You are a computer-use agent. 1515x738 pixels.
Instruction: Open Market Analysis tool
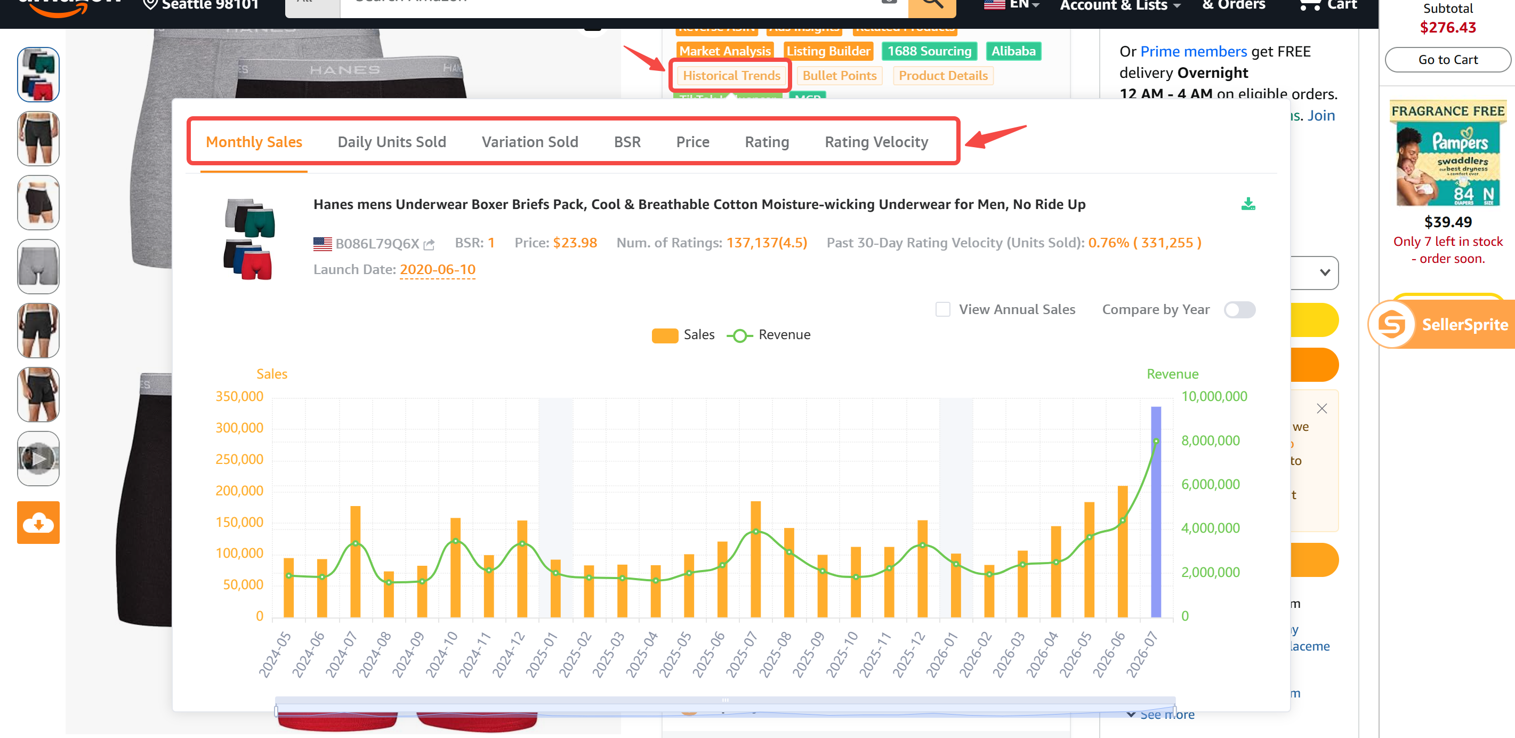coord(724,51)
